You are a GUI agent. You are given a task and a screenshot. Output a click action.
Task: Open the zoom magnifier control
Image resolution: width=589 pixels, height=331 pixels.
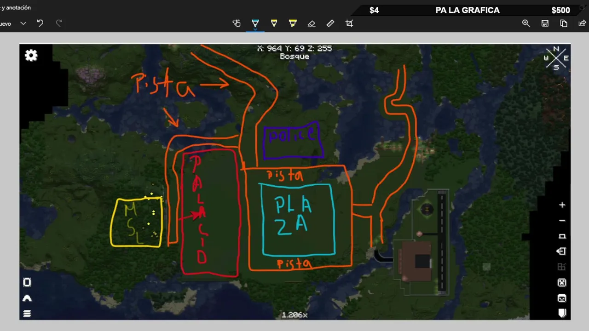pos(526,23)
